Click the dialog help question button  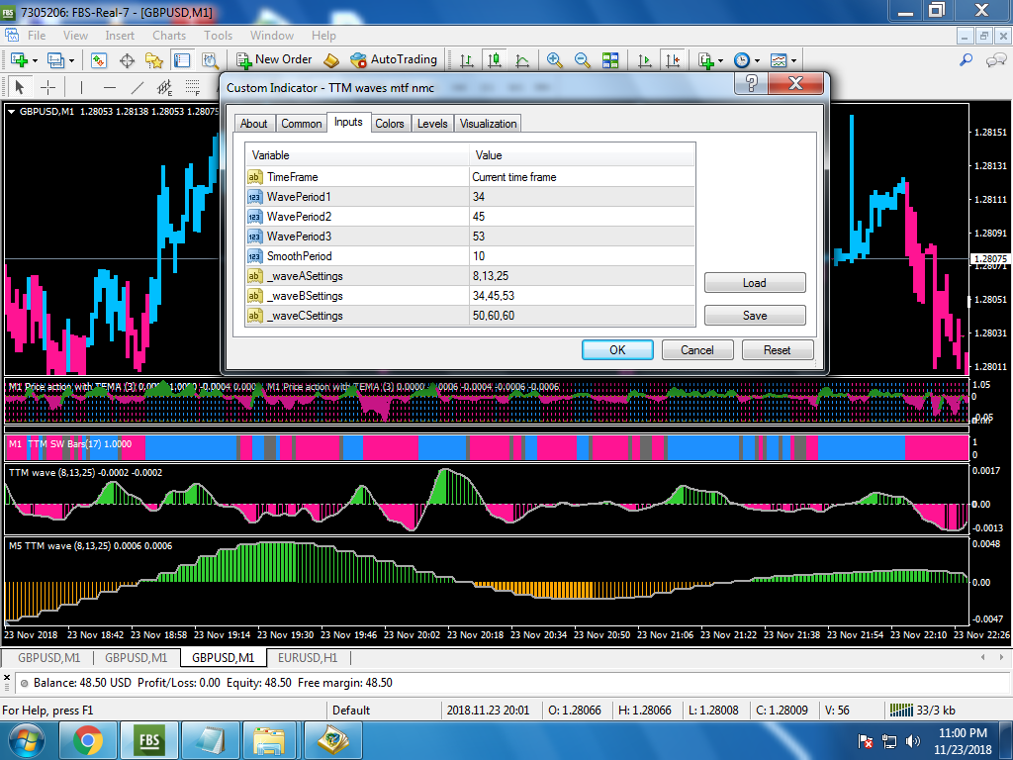tap(752, 83)
